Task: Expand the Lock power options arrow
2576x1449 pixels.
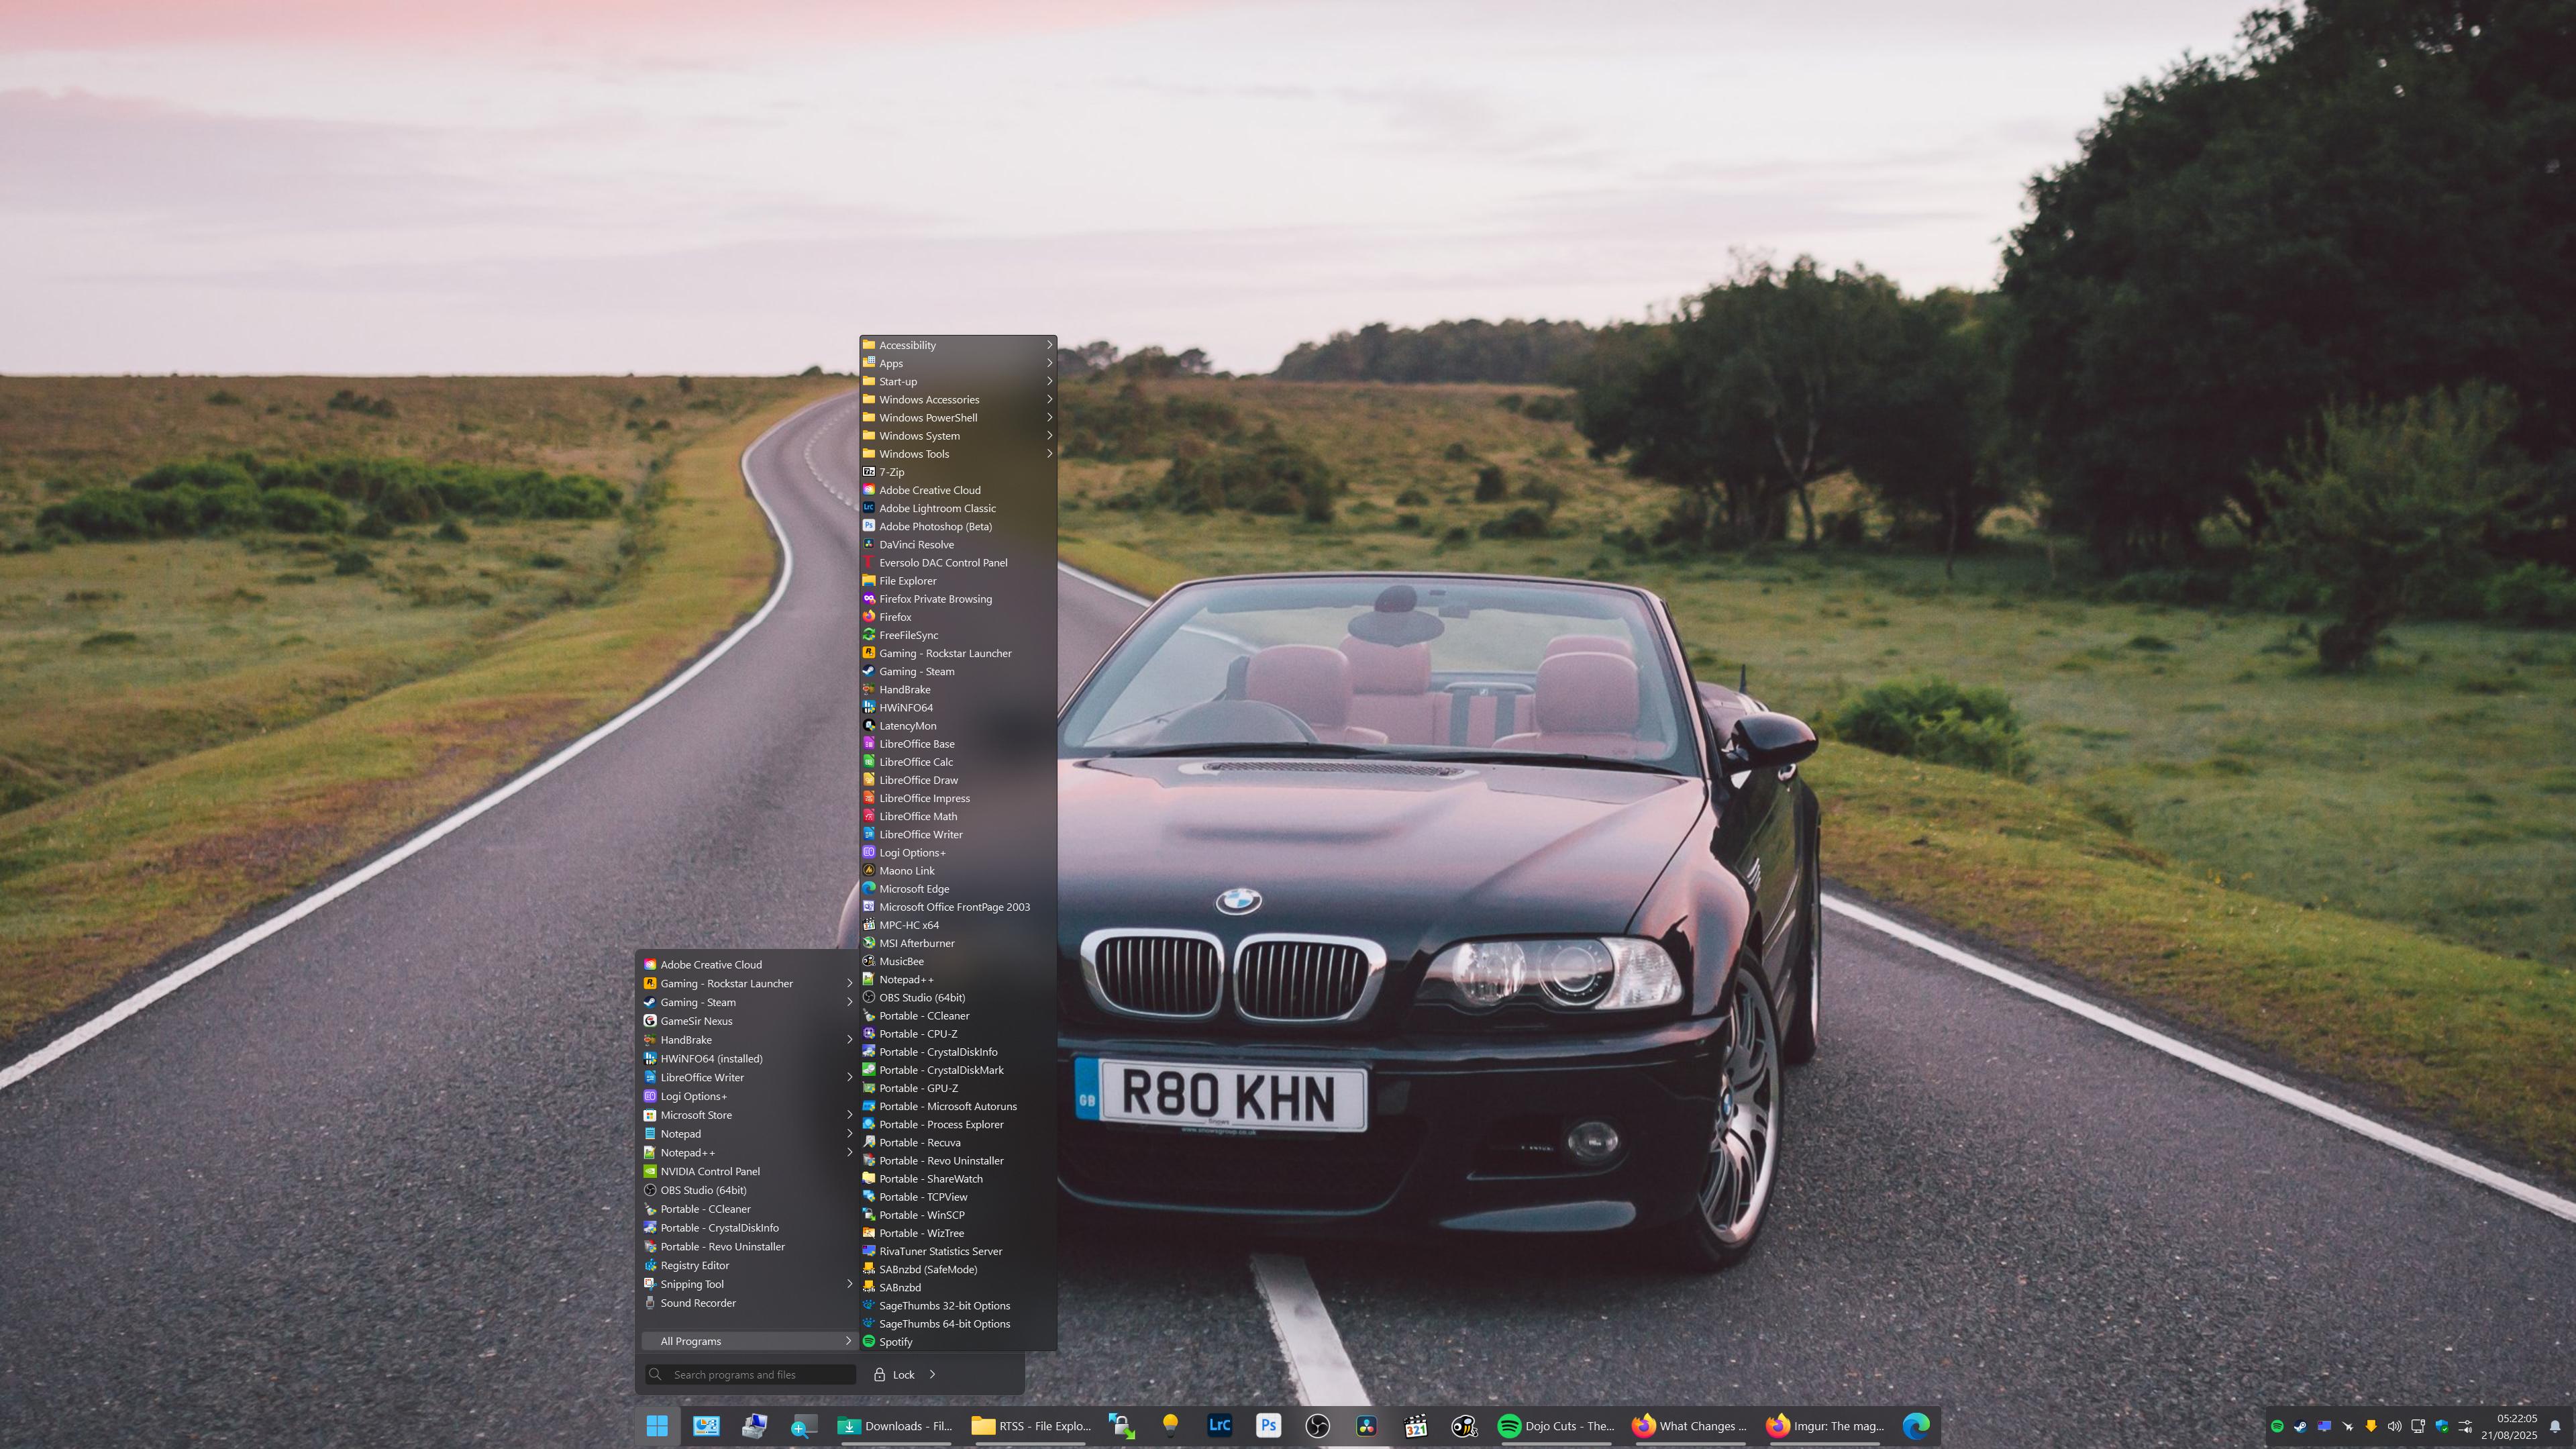Action: point(932,1374)
